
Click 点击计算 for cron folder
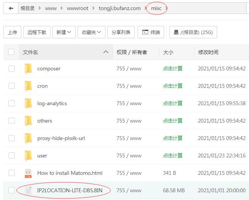tap(173, 86)
